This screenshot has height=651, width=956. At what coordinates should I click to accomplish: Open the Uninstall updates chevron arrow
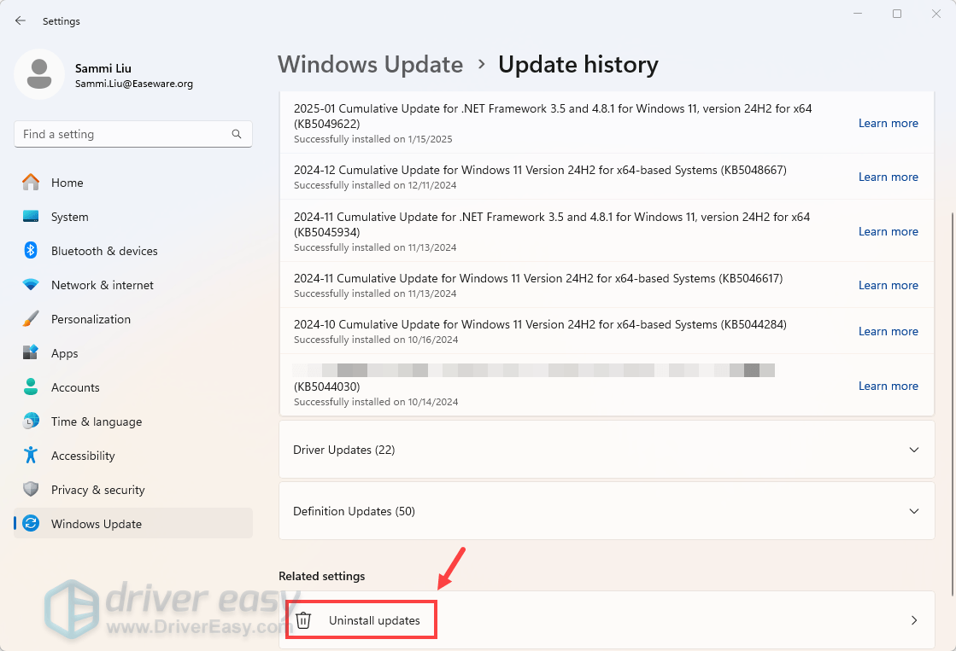[x=913, y=620]
